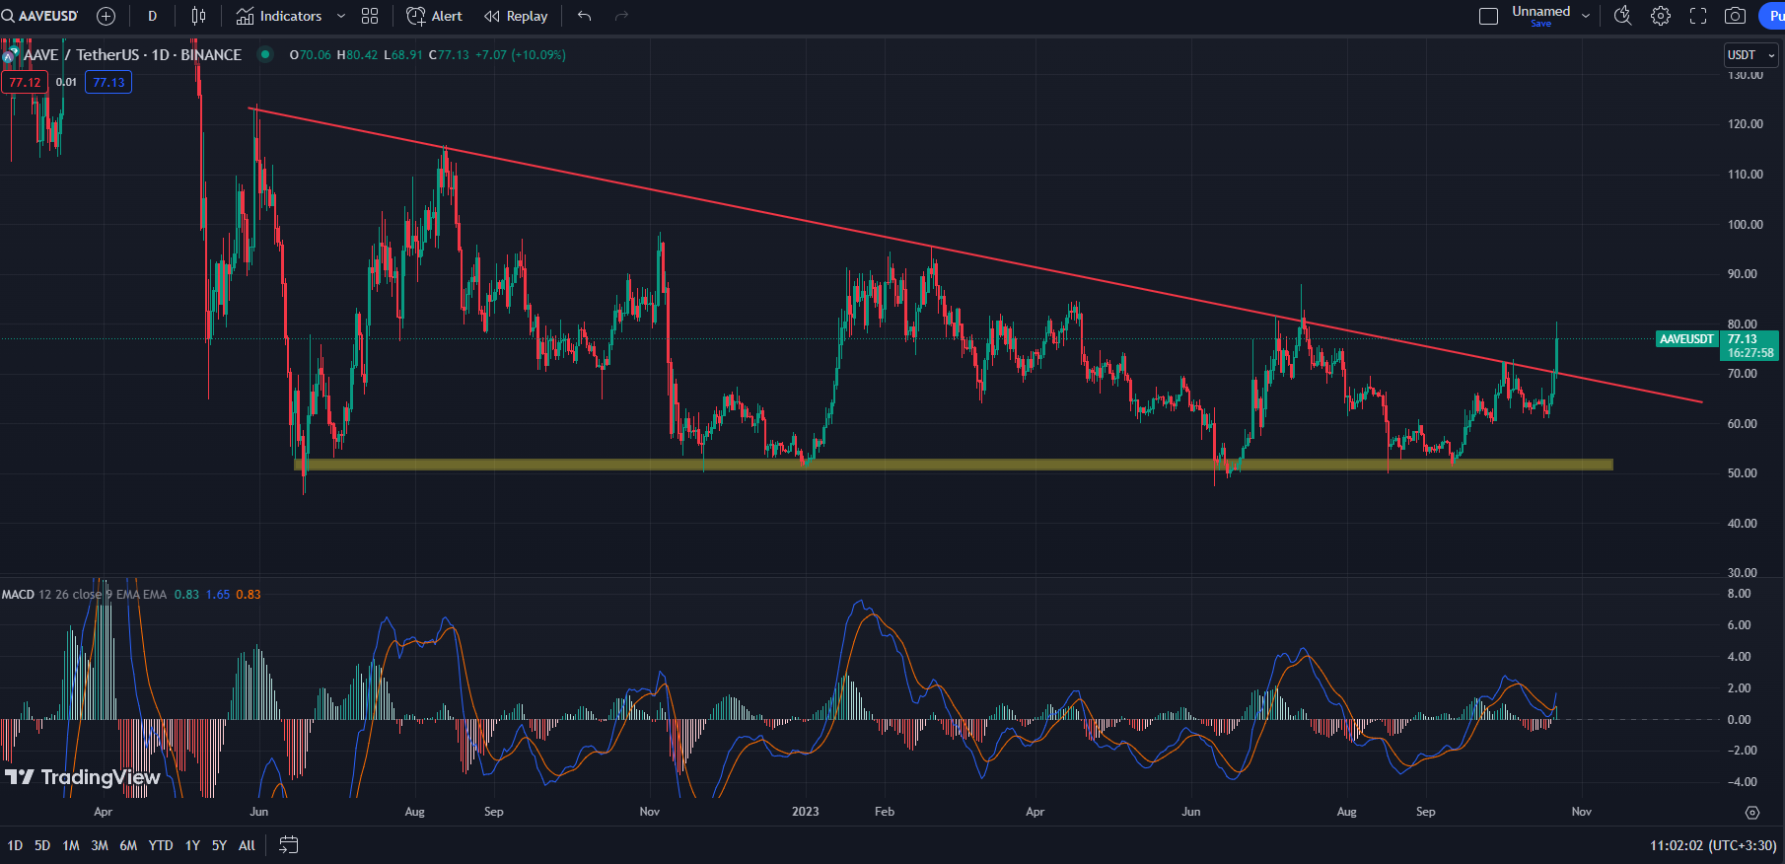Screen dimensions: 1785x864
Task: Open chart settings gear in top toolbar
Action: click(x=1661, y=16)
